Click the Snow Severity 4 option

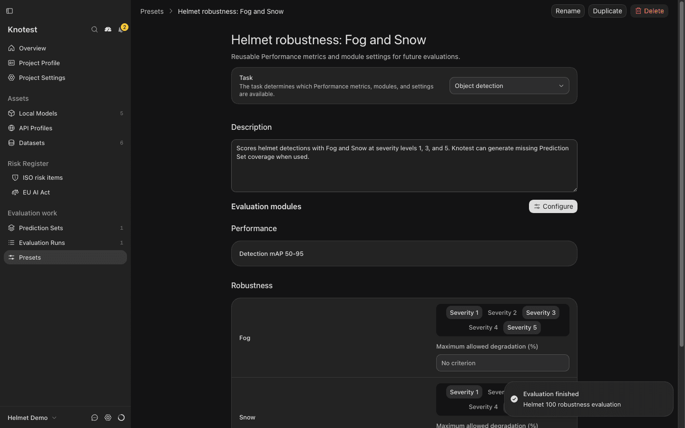(x=483, y=407)
